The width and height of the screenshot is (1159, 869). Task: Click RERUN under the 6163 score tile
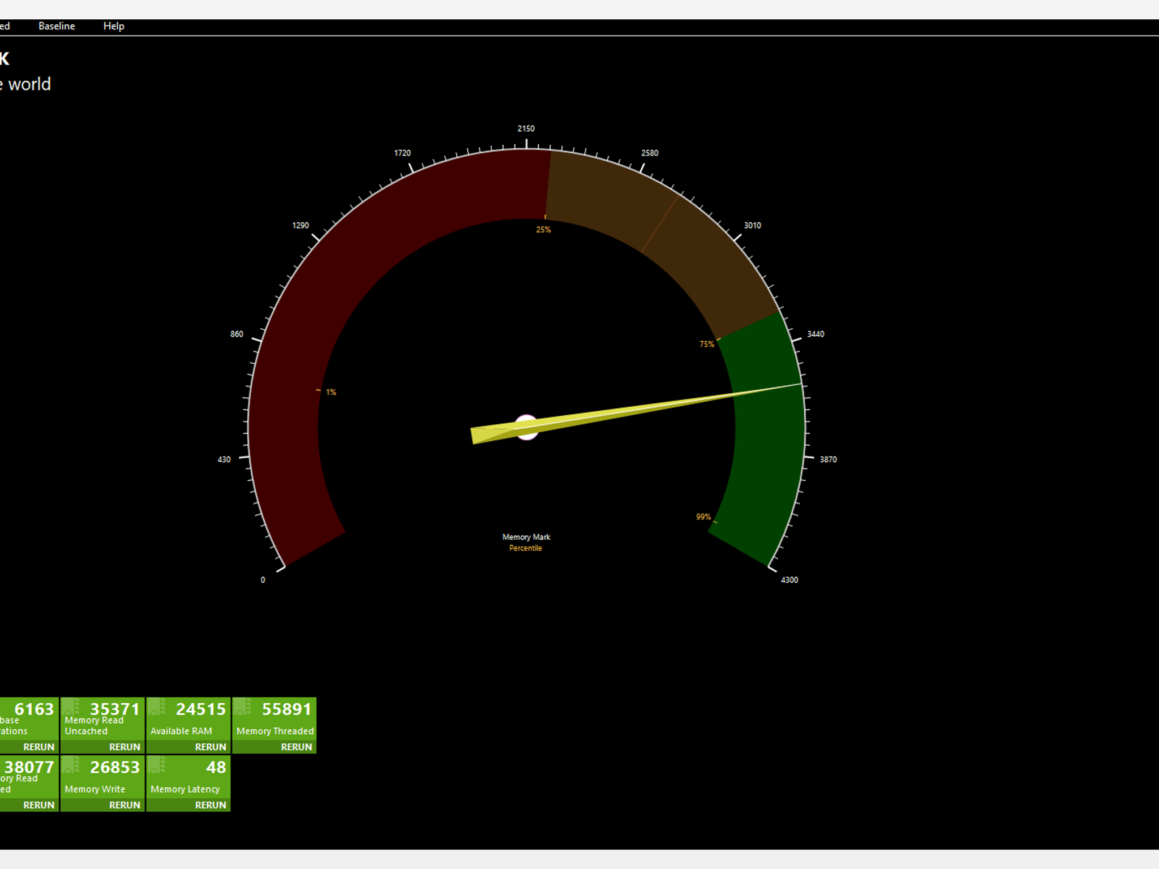point(38,747)
